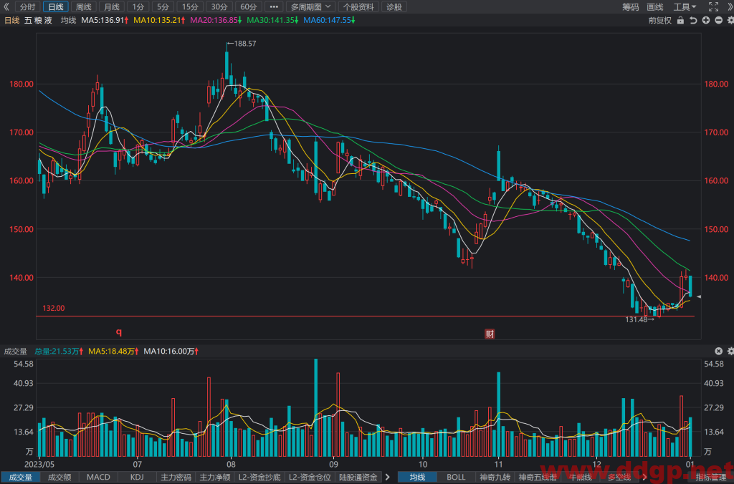Select MACD indicator tab
Image resolution: width=734 pixels, height=484 pixels.
(98, 478)
